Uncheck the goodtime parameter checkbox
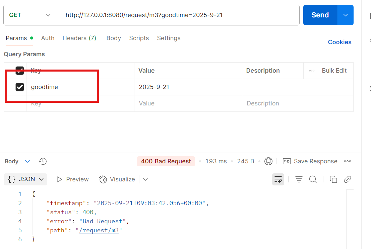Viewport: 371px width, 249px height. (20, 87)
